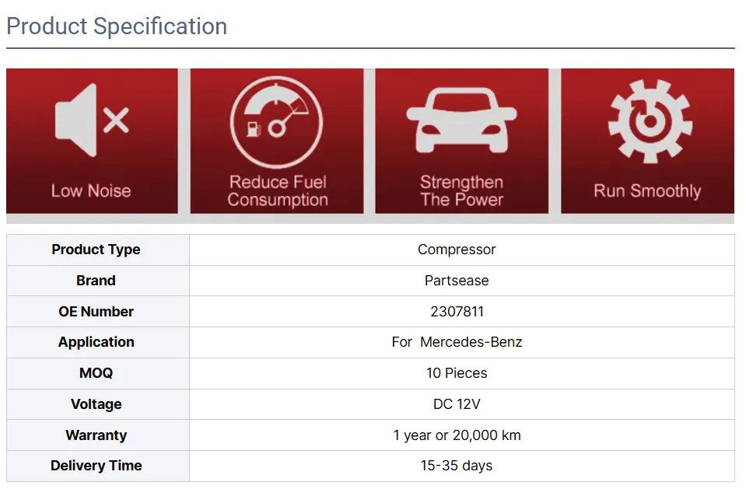Click the 'Partsease' brand value
This screenshot has height=489, width=746.
coord(457,281)
